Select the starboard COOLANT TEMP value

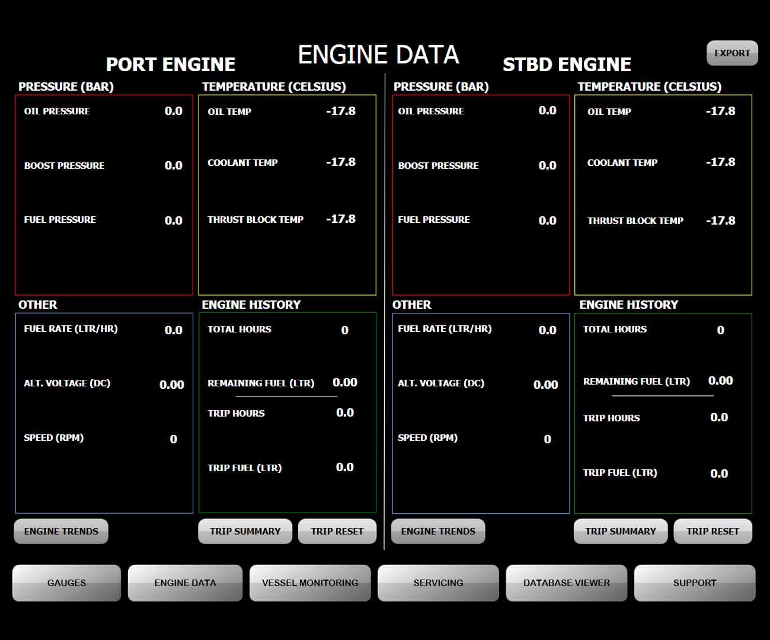point(721,161)
